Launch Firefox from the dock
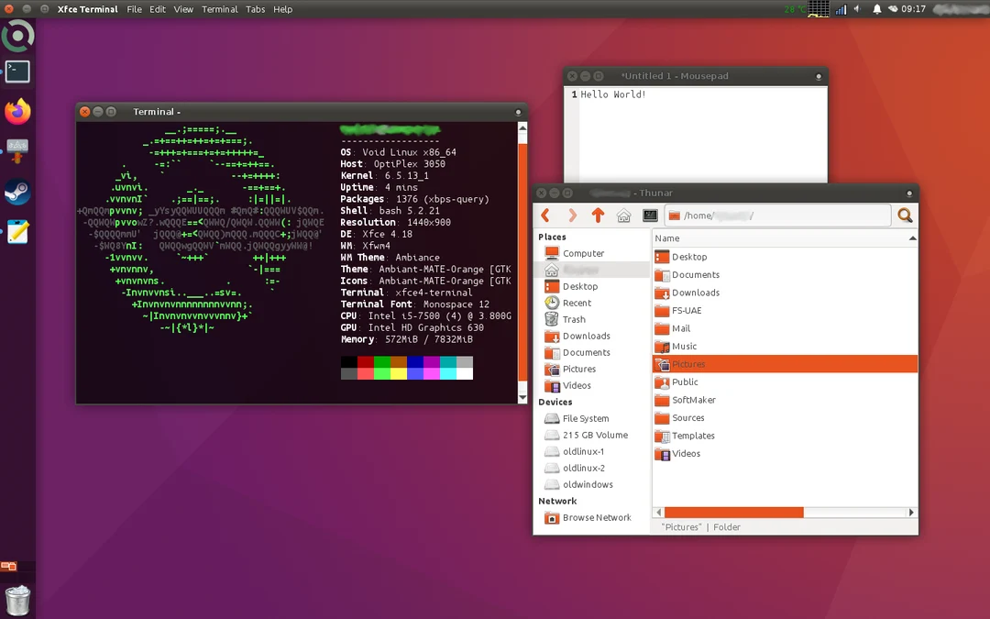Viewport: 990px width, 619px height. (x=17, y=108)
